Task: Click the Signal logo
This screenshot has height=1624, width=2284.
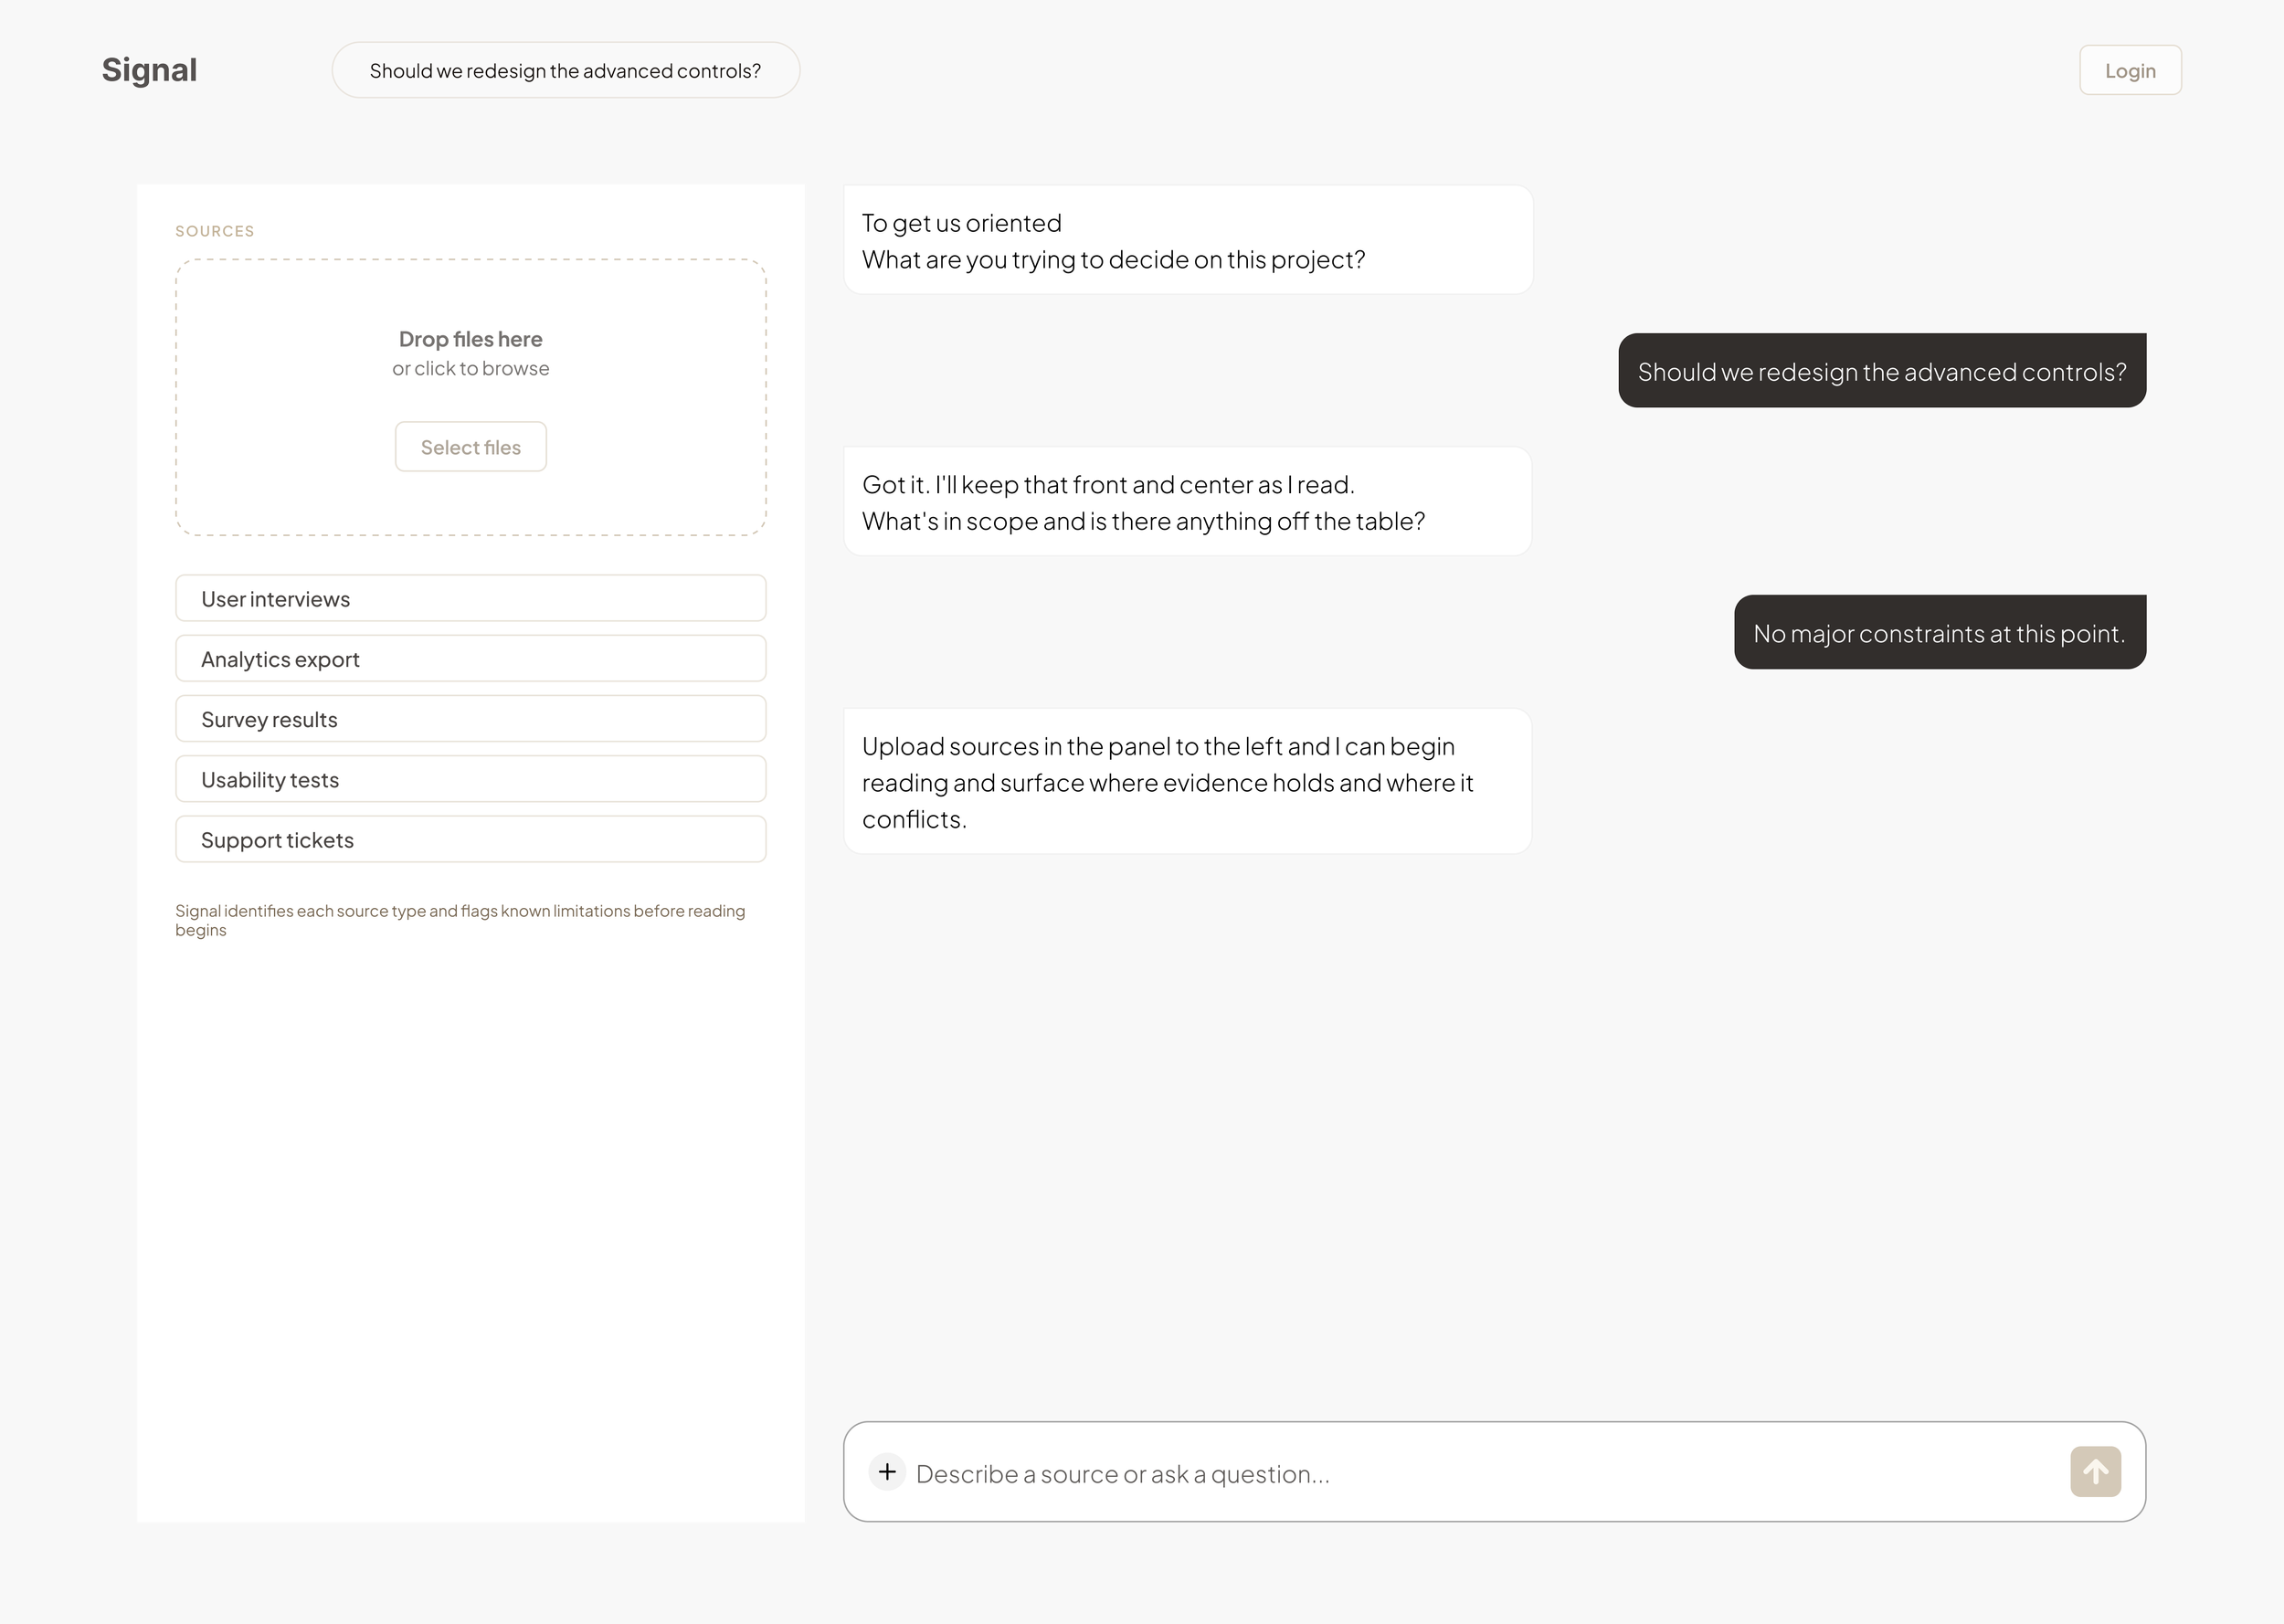Action: click(x=149, y=70)
